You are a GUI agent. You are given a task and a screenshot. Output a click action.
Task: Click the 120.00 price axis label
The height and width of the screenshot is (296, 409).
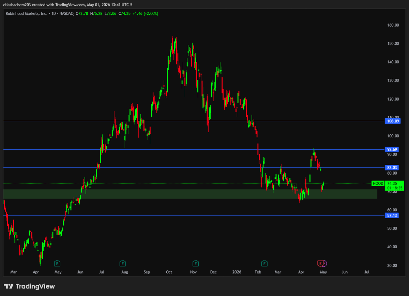click(393, 99)
